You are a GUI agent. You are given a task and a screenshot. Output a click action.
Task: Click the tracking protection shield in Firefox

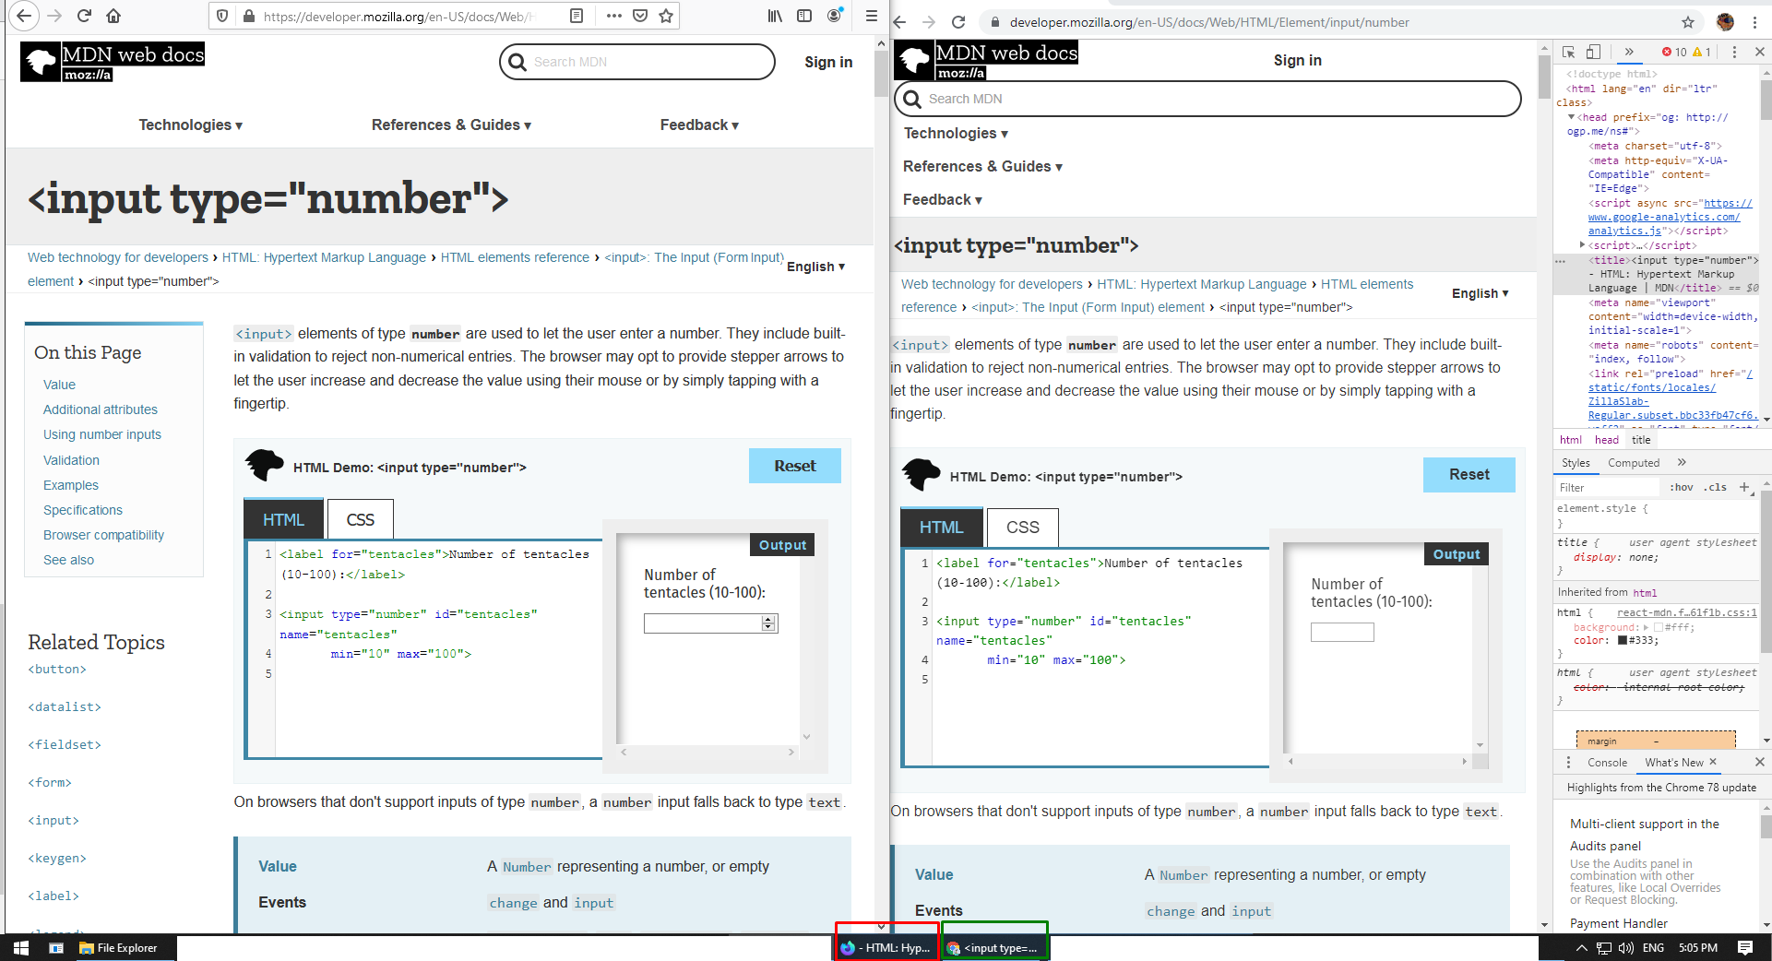pyautogui.click(x=221, y=16)
